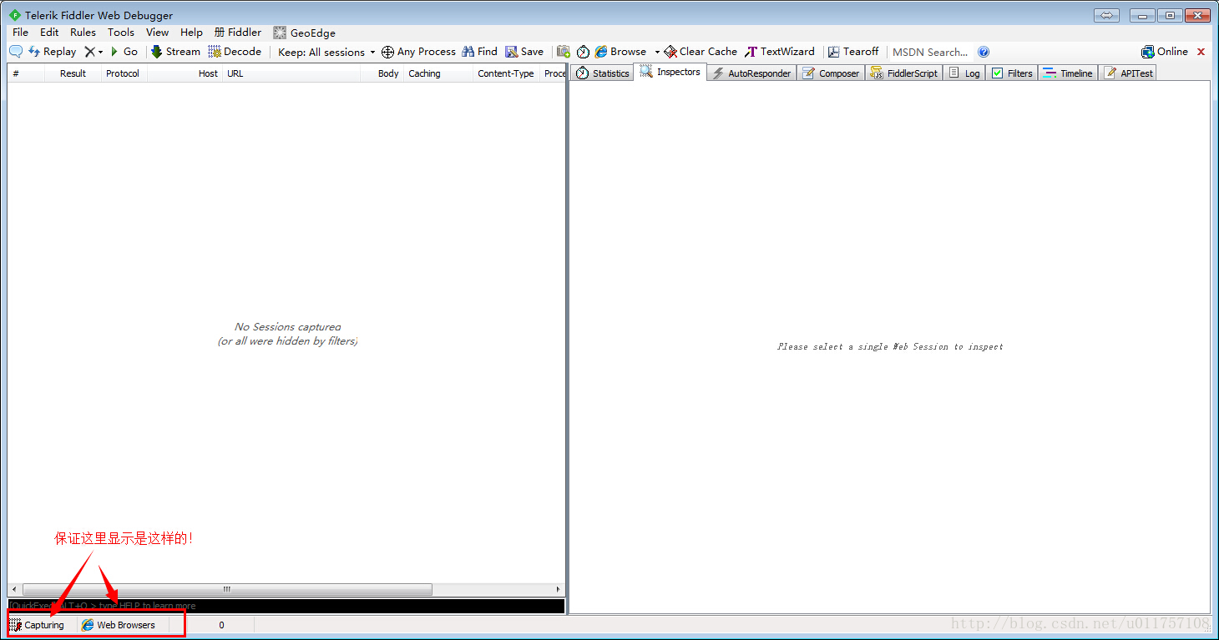Click the blue help question icon
Viewport: 1219px width, 640px height.
[984, 52]
